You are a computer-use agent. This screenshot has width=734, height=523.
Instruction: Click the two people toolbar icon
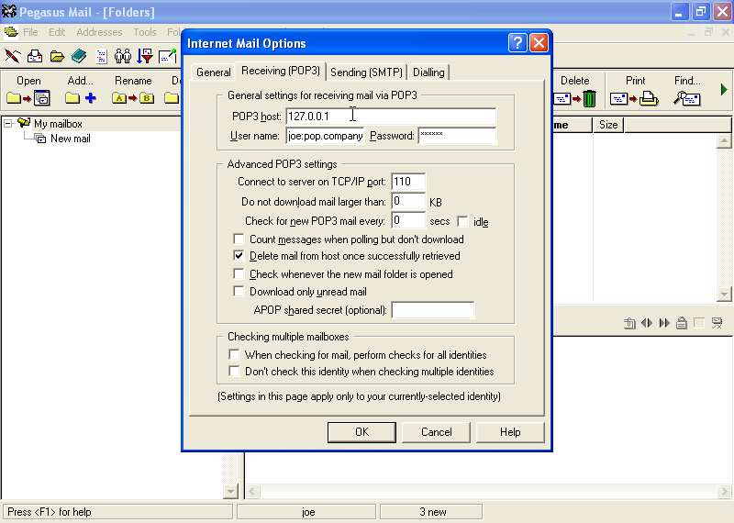(123, 56)
